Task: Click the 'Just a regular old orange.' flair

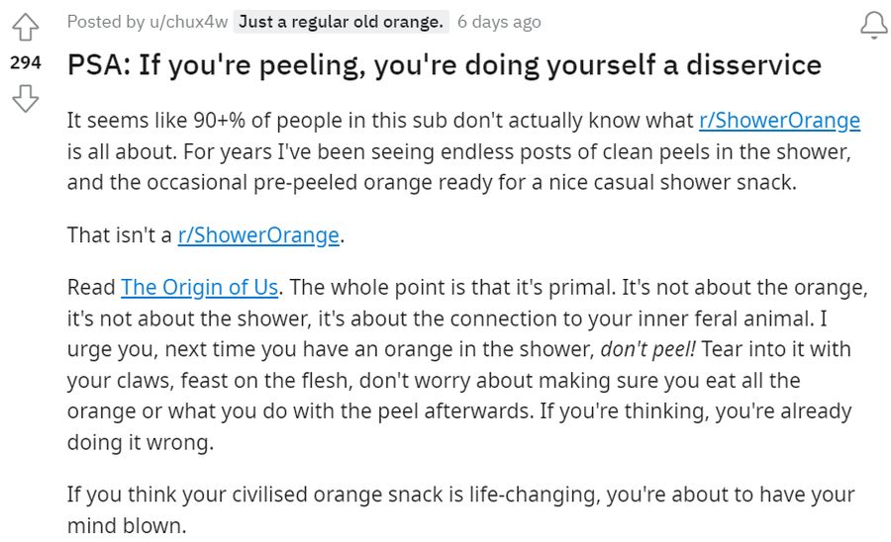Action: point(341,22)
